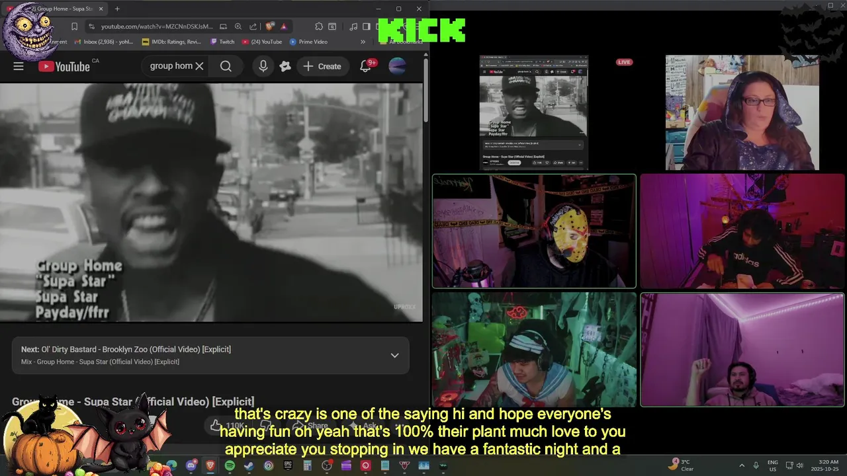Expand hidden bookmarks with the double chevron

point(363,42)
